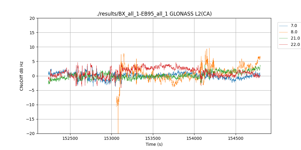Select the 7.0 legend entry label

click(x=293, y=26)
